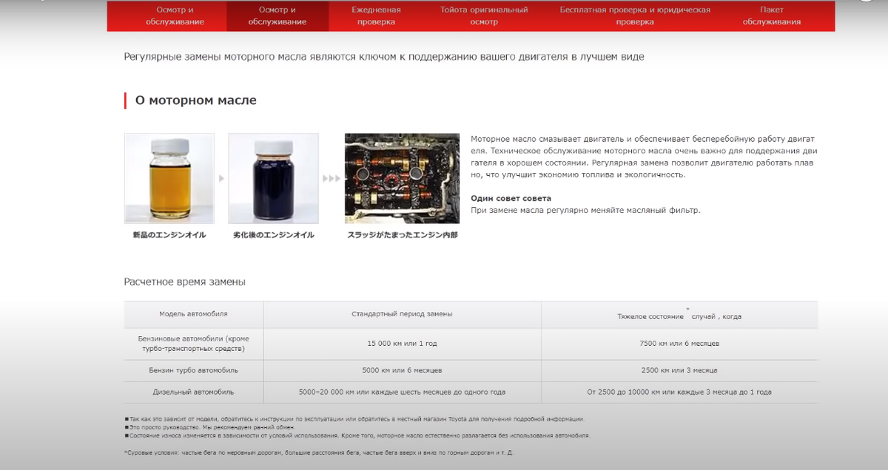
Task: Click the sludge-filled engine interior photo
Action: coord(402,178)
